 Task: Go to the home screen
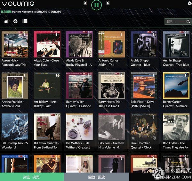(x=6, y=21)
